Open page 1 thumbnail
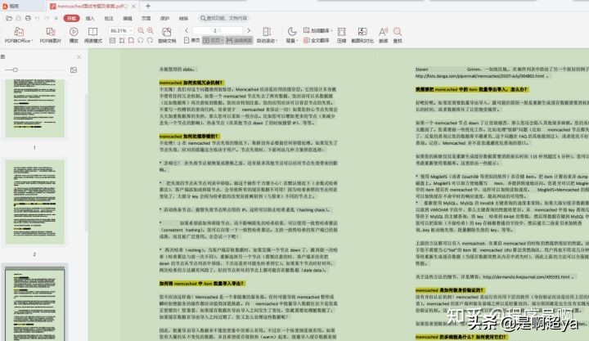589x341 pixels. [x=34, y=108]
